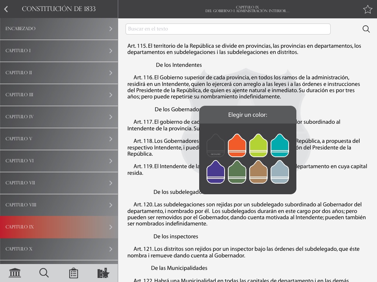Choose the orange highlighter color
Viewport: 377px width, 282px height.
click(237, 146)
